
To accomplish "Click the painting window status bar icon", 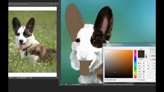I will (66, 84).
